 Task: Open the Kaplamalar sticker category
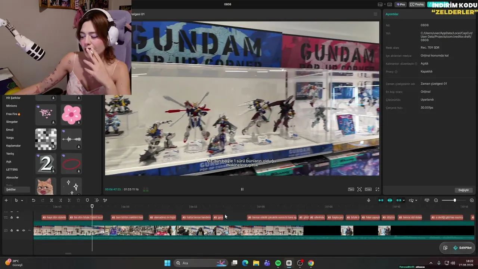point(13,146)
